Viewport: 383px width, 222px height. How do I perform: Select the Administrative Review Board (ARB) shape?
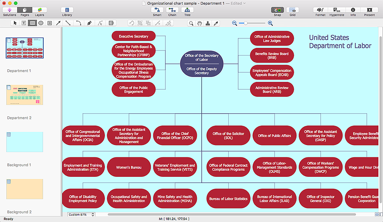pyautogui.click(x=272, y=90)
